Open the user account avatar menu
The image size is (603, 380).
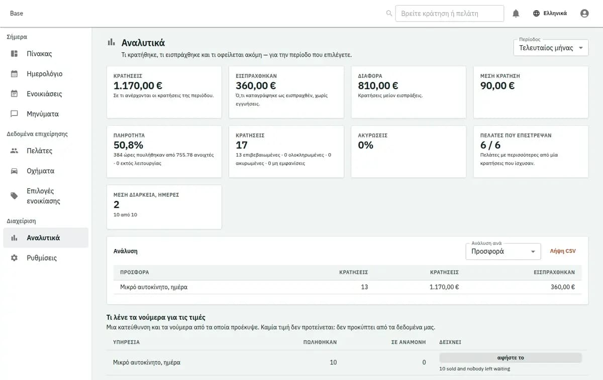(584, 14)
